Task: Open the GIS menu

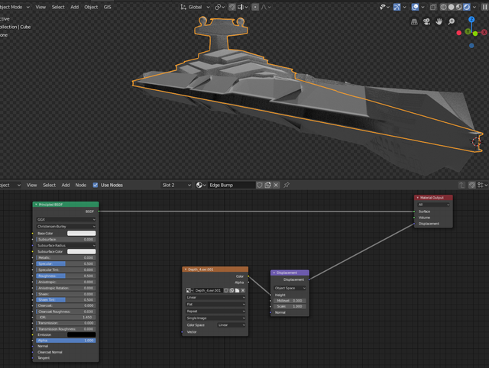Action: pyautogui.click(x=107, y=7)
